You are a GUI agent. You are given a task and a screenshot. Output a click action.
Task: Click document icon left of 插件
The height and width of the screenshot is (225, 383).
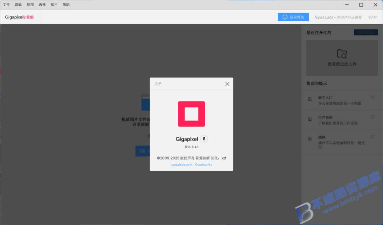pyautogui.click(x=310, y=139)
